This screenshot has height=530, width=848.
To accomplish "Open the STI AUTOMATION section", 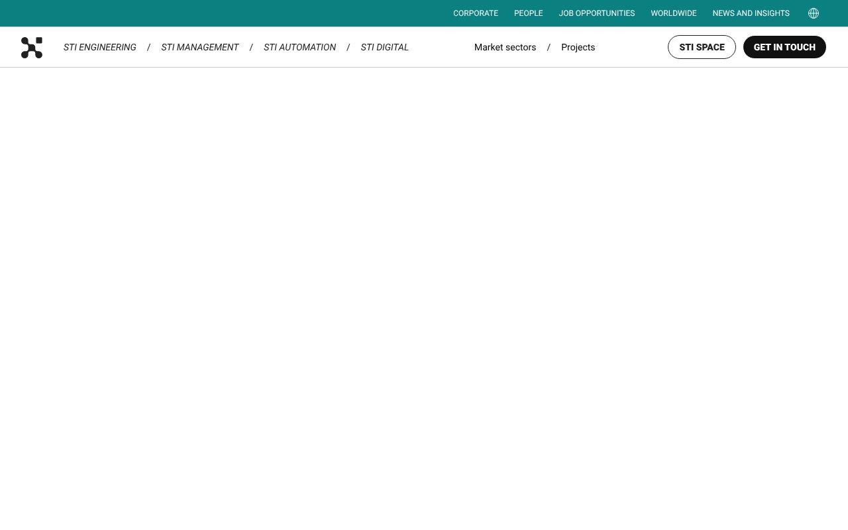I will coord(299,47).
